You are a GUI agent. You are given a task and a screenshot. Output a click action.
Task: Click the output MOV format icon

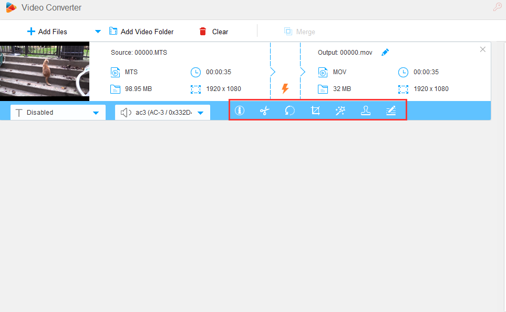pos(323,72)
